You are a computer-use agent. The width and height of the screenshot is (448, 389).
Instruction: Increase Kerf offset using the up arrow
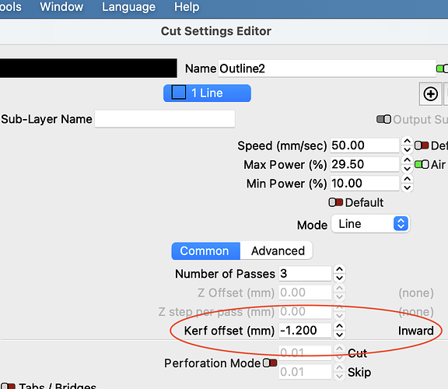coord(339,326)
